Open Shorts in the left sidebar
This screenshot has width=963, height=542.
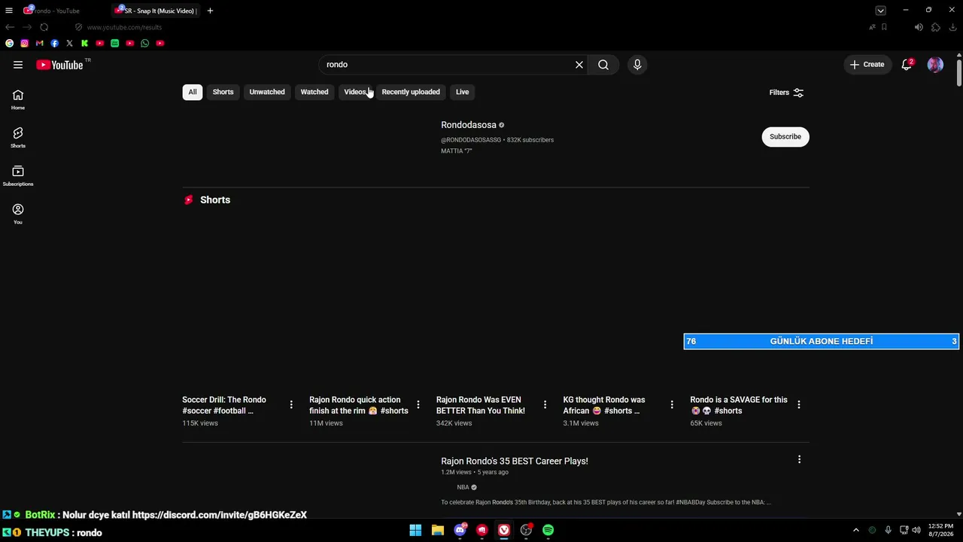pyautogui.click(x=18, y=137)
